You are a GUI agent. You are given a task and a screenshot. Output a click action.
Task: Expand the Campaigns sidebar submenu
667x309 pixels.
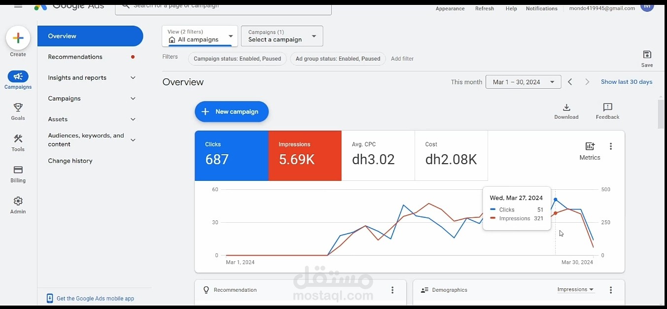coord(133,99)
